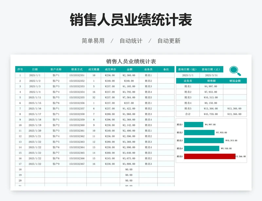Select phone cell 151XXXX2360
The height and width of the screenshot is (201, 262).
(x=77, y=125)
